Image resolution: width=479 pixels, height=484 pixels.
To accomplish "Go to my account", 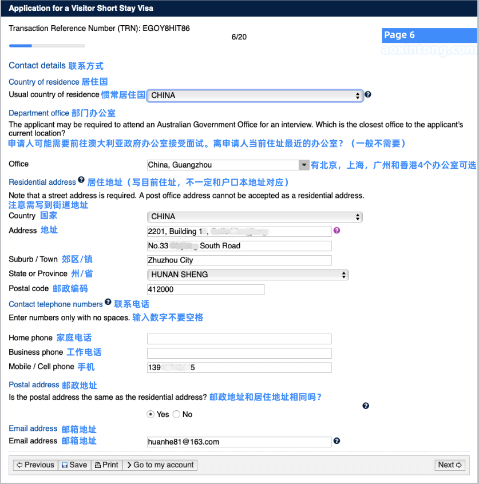I will pyautogui.click(x=160, y=465).
